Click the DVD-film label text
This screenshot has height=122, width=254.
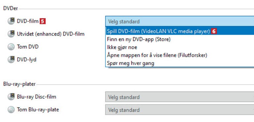tap(28, 21)
